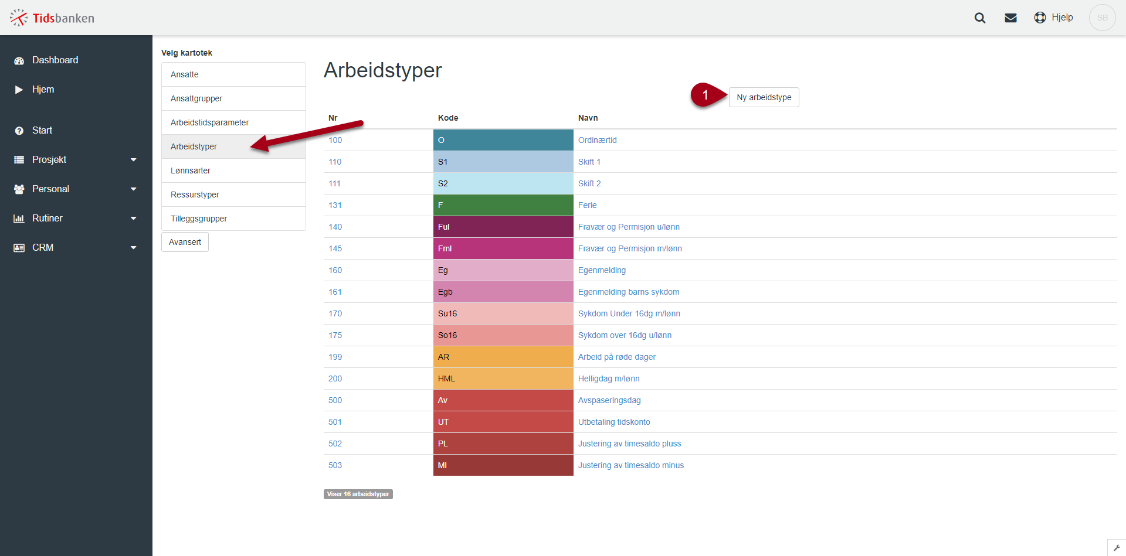This screenshot has height=556, width=1126.
Task: Expand the Rutiner menu arrow
Action: point(134,219)
